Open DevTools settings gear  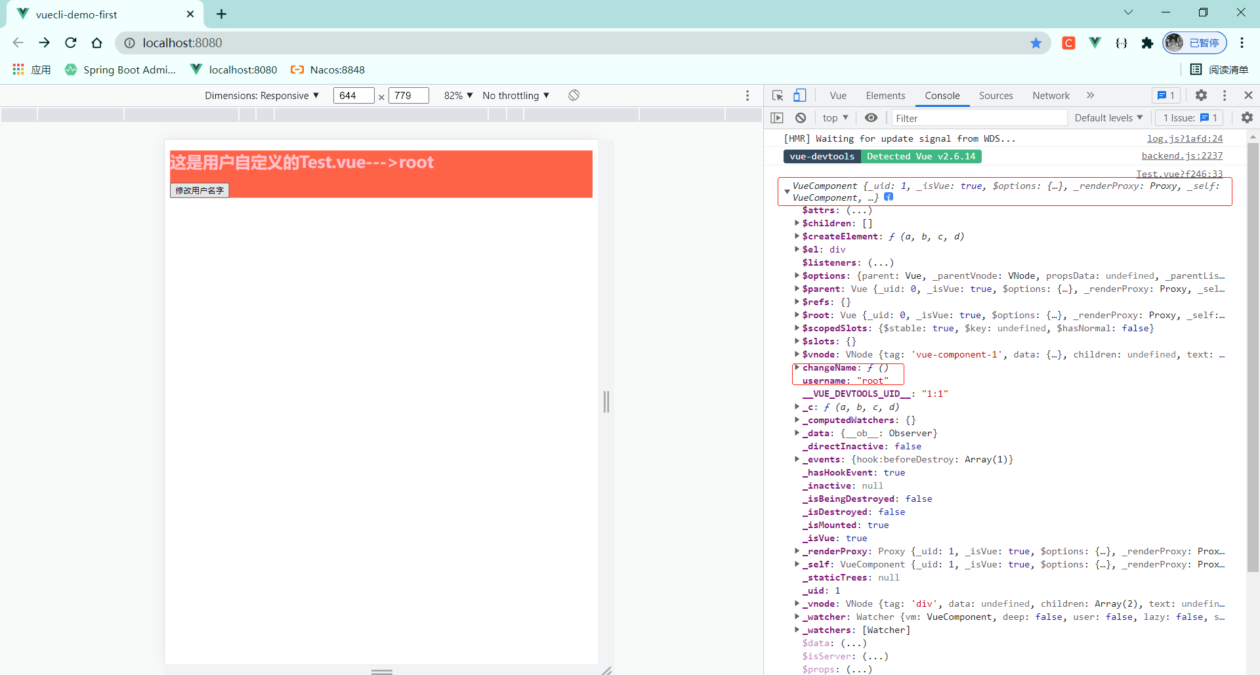click(x=1201, y=96)
